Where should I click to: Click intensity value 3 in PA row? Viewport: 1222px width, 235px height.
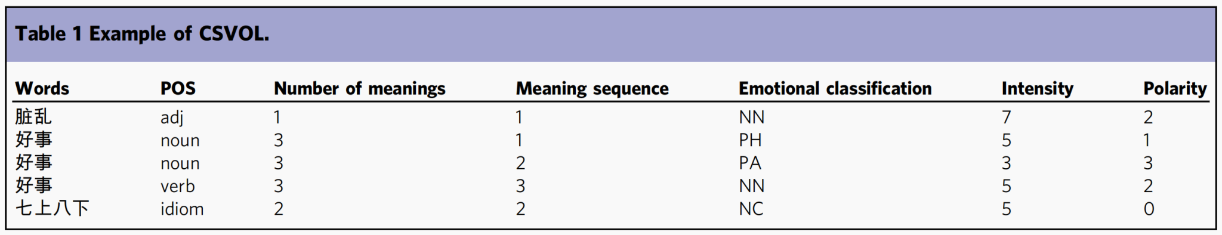click(x=1006, y=163)
